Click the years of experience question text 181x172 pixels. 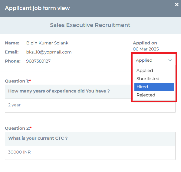point(59,91)
